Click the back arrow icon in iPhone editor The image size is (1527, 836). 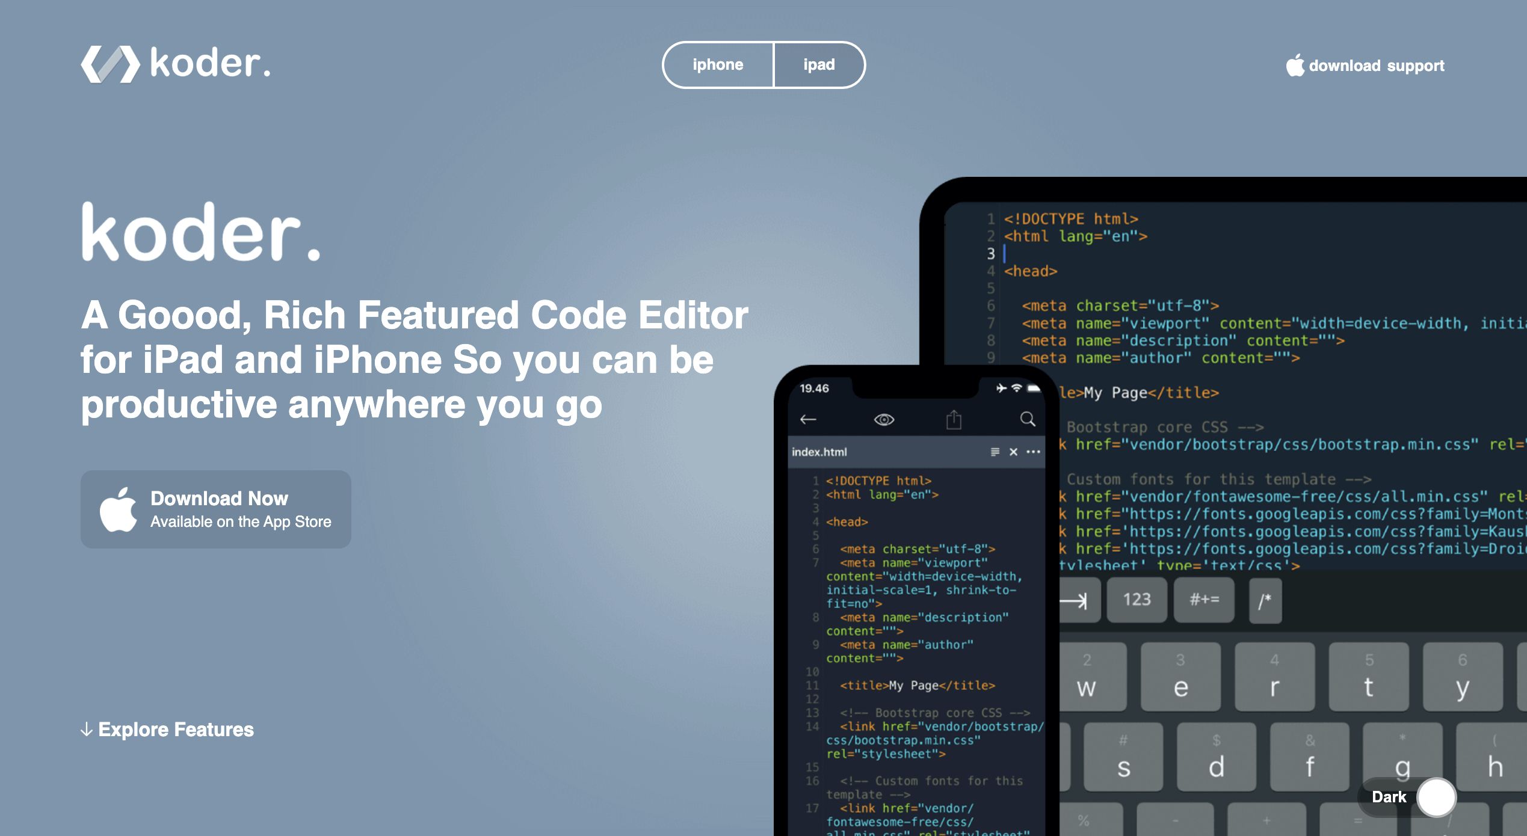click(807, 420)
